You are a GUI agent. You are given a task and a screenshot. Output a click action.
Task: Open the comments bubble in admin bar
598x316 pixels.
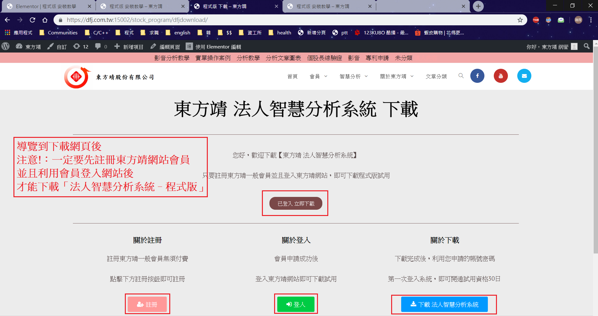click(101, 47)
